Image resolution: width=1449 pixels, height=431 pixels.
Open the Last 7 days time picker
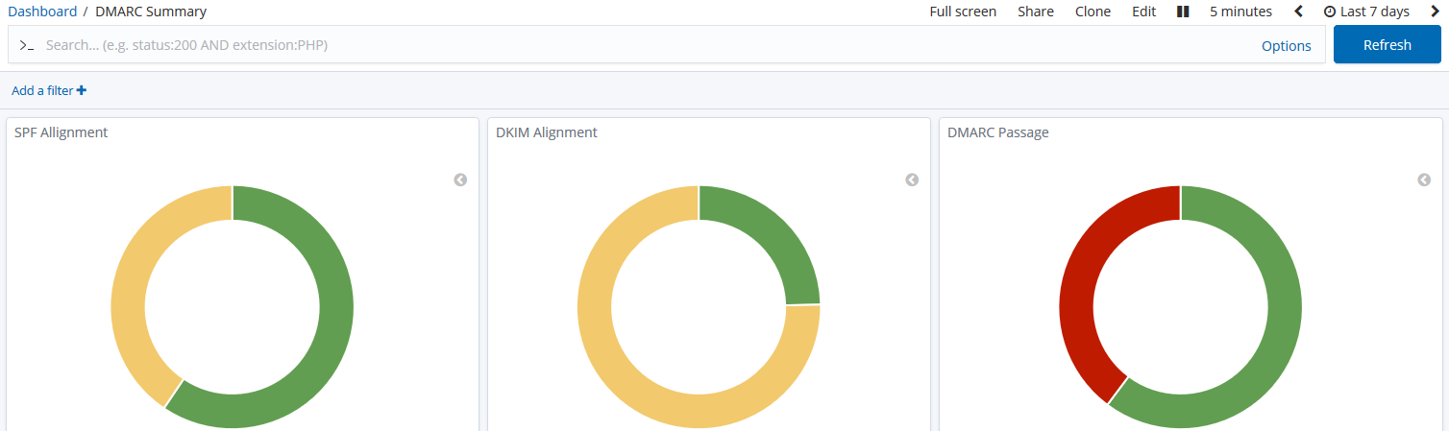coord(1365,12)
